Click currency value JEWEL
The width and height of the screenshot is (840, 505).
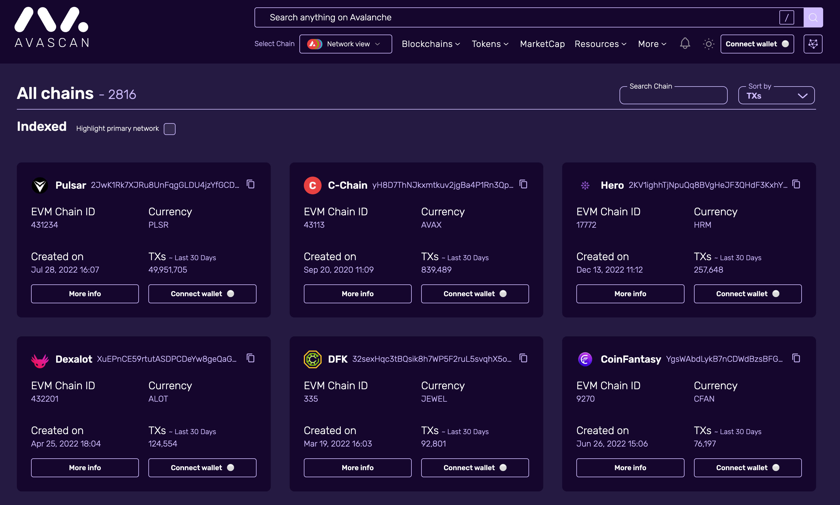pos(434,398)
